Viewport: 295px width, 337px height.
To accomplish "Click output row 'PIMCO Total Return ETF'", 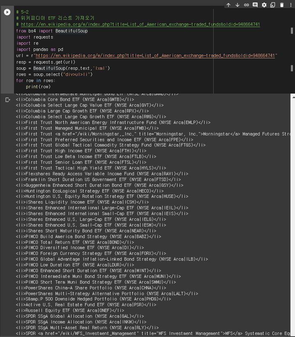I will (75, 243).
